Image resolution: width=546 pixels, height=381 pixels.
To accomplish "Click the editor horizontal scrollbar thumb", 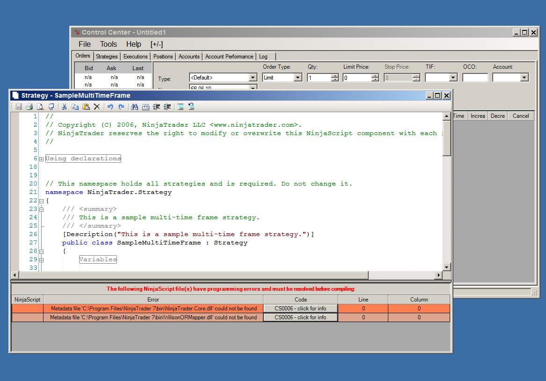I will [194, 275].
